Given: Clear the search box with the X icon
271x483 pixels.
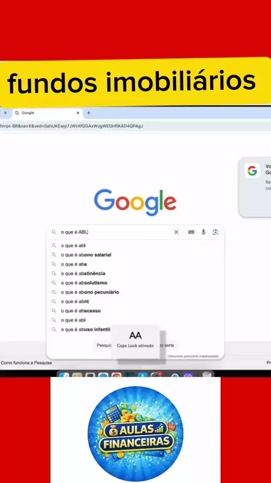Looking at the screenshot, I should point(176,232).
